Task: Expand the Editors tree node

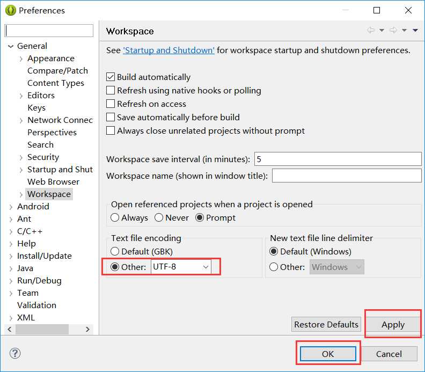Action: click(x=21, y=96)
